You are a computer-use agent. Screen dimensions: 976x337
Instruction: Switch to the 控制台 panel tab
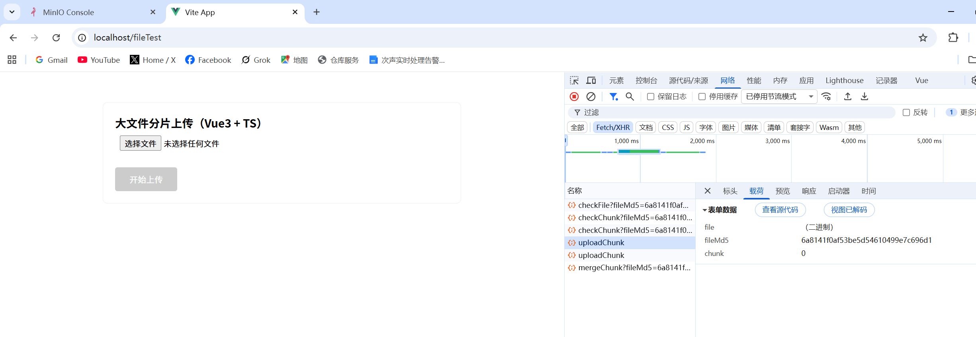[x=646, y=81]
